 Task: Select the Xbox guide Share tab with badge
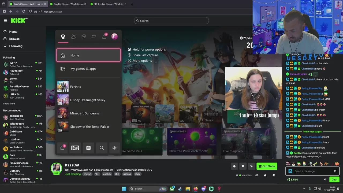coord(104,36)
